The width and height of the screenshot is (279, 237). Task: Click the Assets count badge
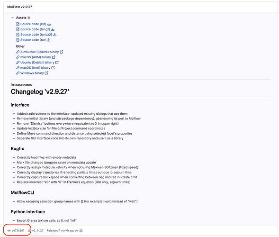(29, 18)
